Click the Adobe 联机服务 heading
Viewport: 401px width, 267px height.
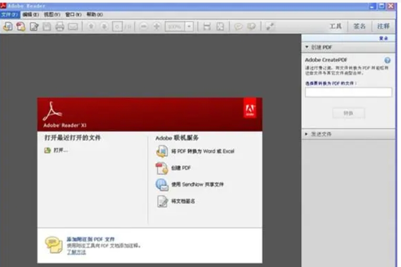pyautogui.click(x=177, y=138)
